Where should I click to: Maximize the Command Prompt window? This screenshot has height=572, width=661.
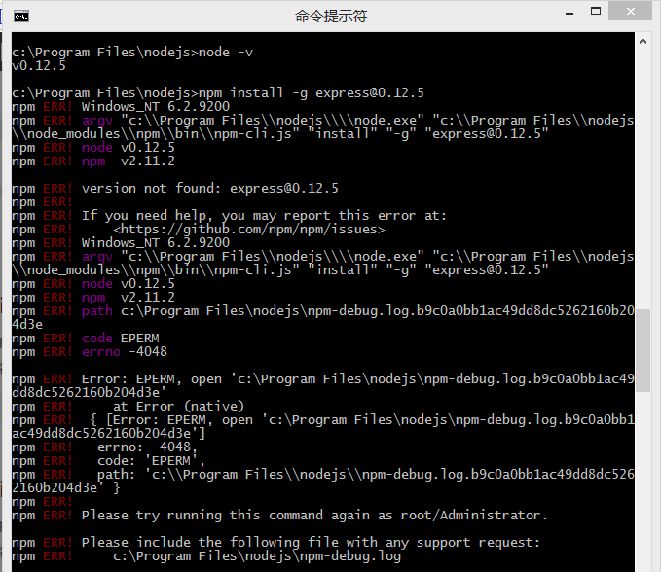pos(596,12)
